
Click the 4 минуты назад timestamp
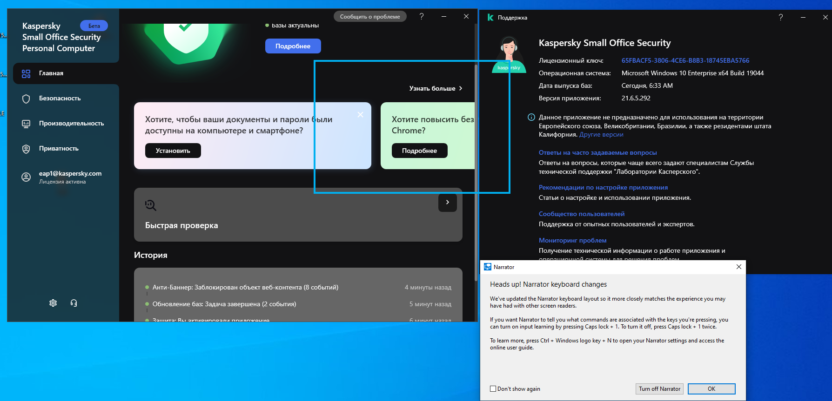point(428,288)
